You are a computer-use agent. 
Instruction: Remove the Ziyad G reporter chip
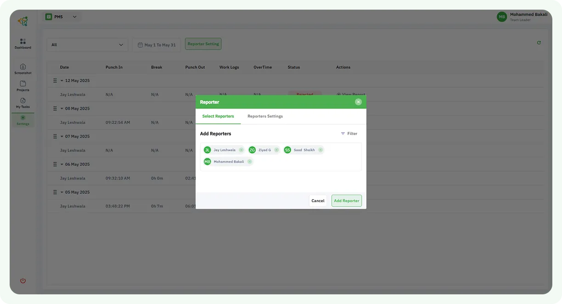(x=276, y=150)
